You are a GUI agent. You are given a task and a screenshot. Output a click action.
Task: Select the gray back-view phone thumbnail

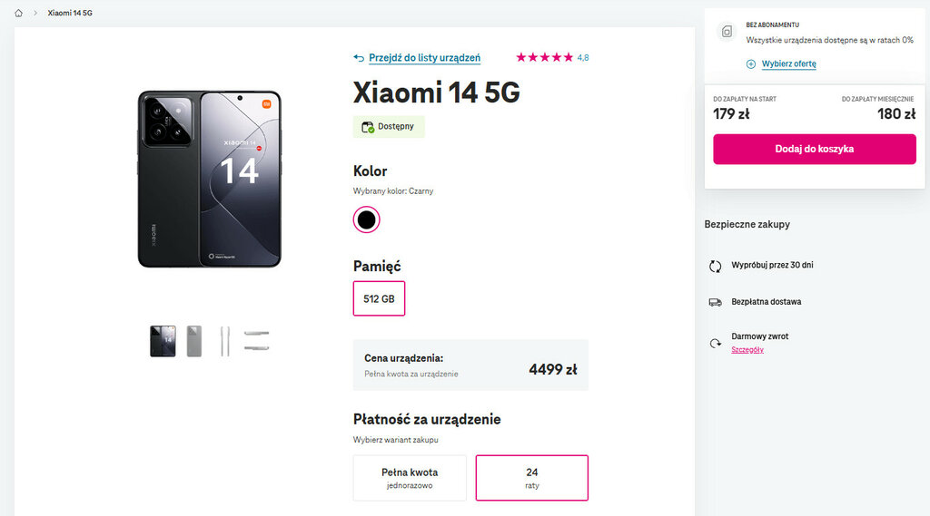coord(194,341)
